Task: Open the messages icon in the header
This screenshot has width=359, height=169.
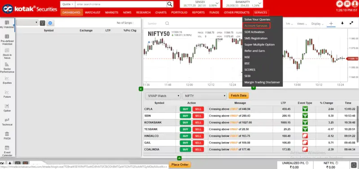Action: pyautogui.click(x=347, y=4)
